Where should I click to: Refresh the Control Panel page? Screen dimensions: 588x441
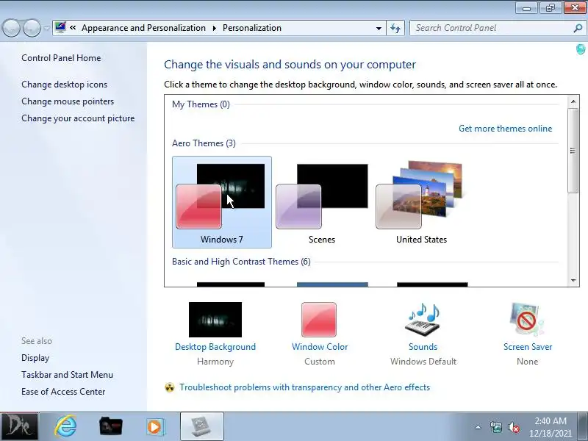[395, 28]
